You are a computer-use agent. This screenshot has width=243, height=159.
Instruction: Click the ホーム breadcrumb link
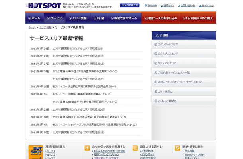click(x=32, y=27)
